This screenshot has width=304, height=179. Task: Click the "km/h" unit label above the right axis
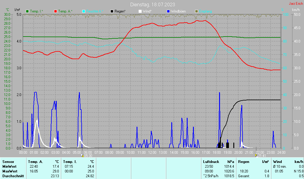coord(296,10)
